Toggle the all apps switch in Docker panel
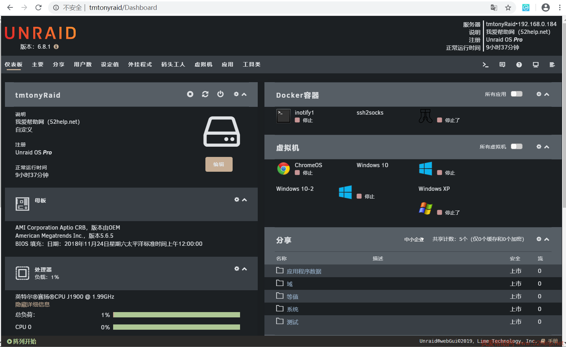The height and width of the screenshot is (347, 566). [x=517, y=94]
